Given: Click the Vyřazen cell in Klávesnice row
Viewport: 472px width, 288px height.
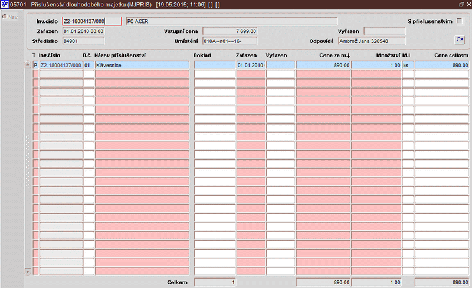Looking at the screenshot, I should coord(281,65).
